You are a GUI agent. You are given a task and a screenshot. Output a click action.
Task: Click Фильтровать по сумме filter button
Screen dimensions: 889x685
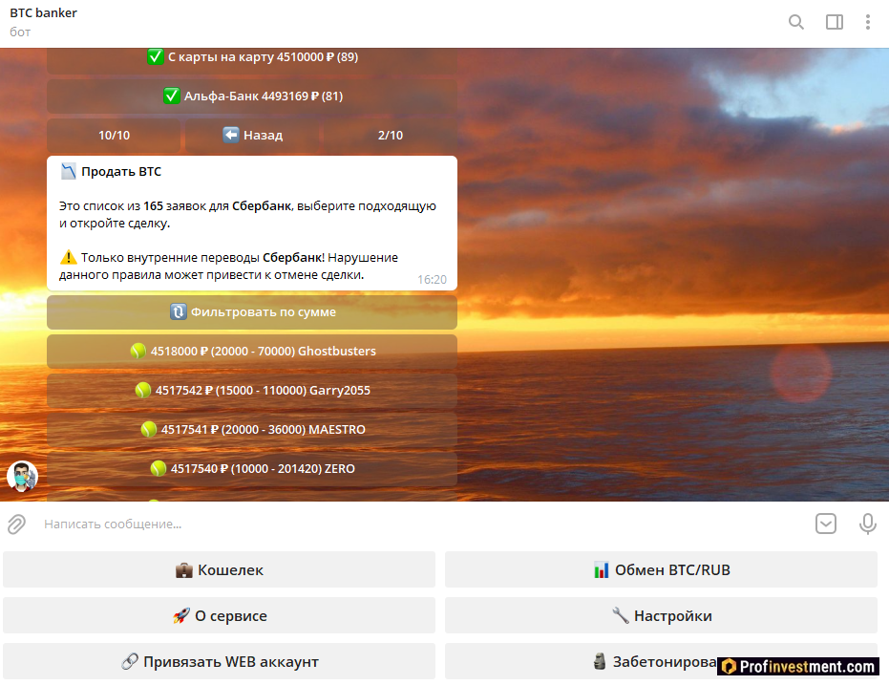click(252, 311)
